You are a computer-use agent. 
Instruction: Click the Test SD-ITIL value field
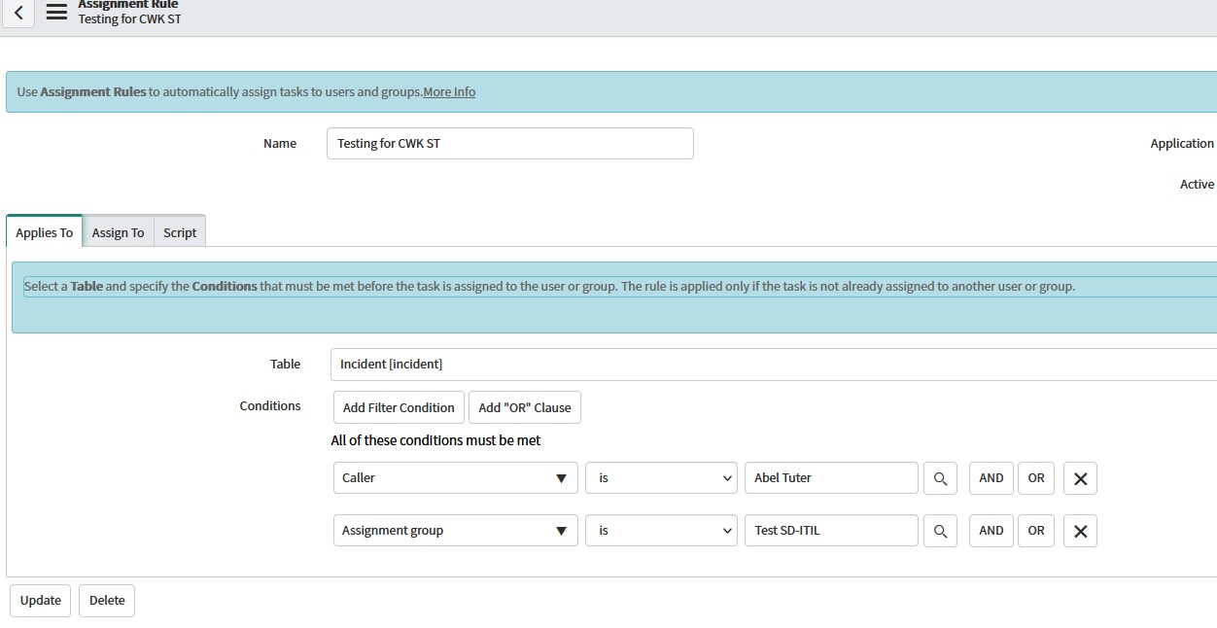tap(831, 531)
